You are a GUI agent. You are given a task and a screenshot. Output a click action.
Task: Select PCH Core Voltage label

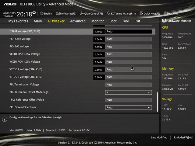click(20, 39)
